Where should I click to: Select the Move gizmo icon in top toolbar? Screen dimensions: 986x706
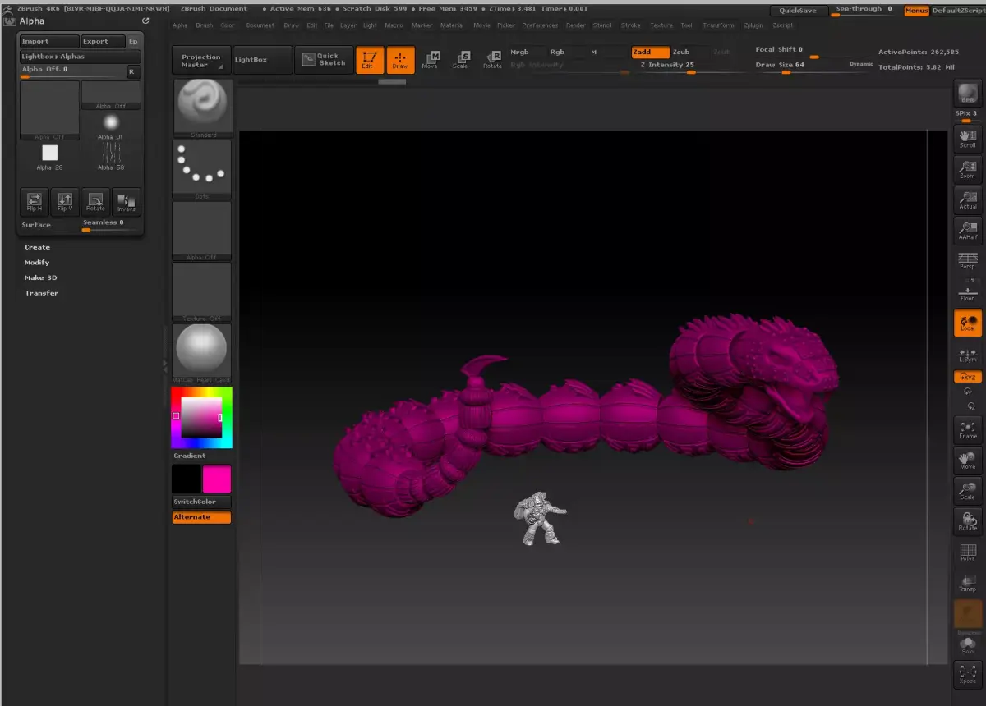coord(430,59)
